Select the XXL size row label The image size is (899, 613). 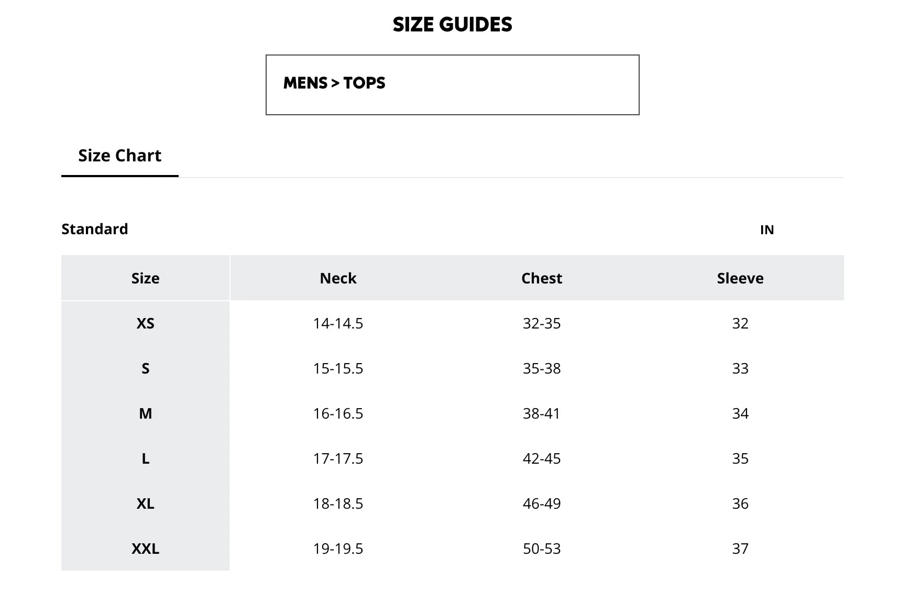click(145, 549)
